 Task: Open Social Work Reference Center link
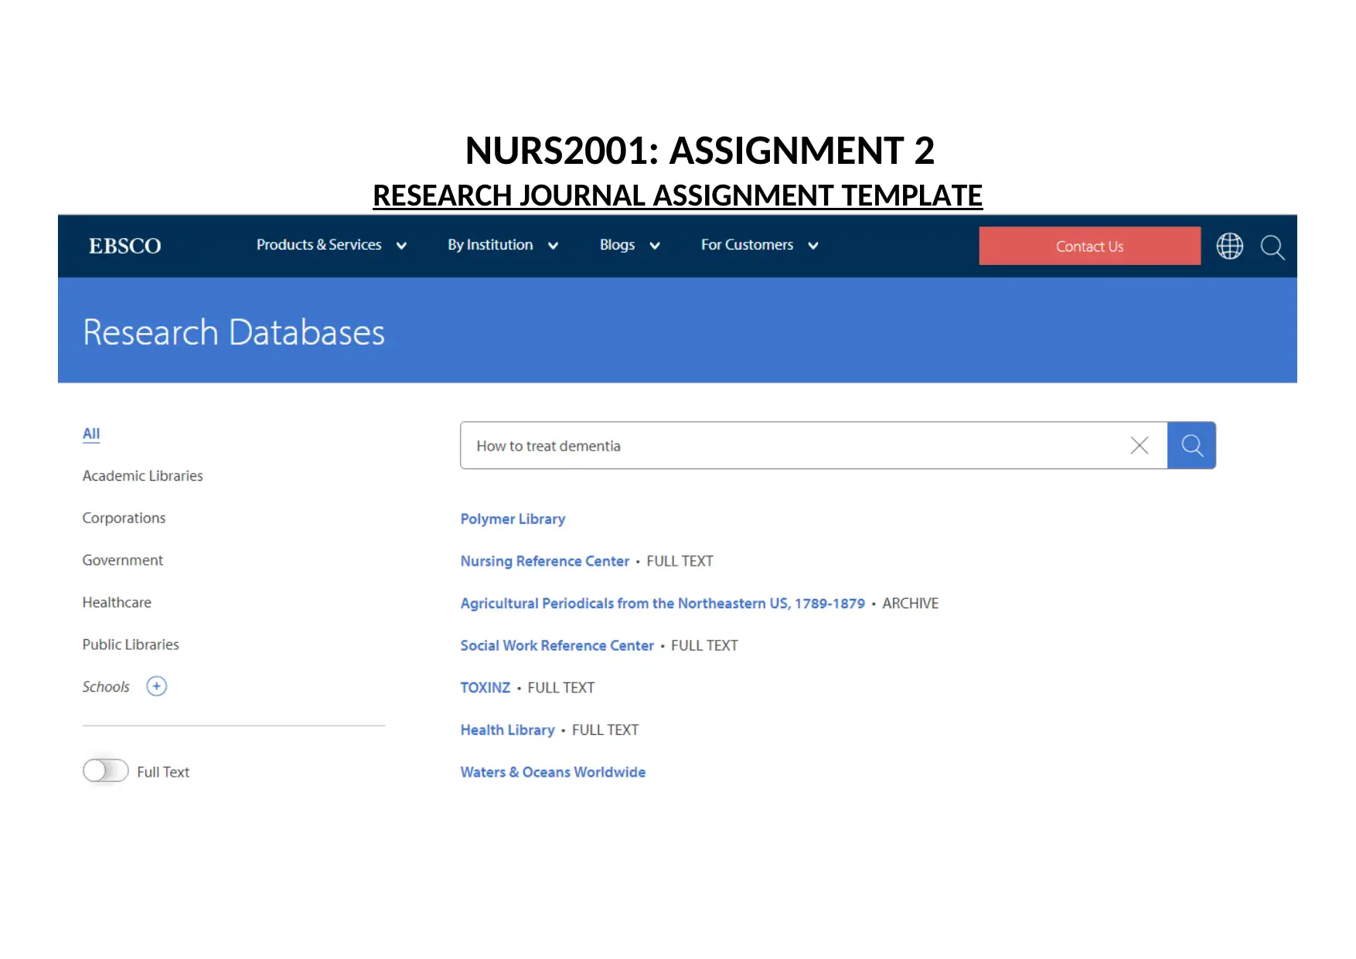tap(557, 645)
